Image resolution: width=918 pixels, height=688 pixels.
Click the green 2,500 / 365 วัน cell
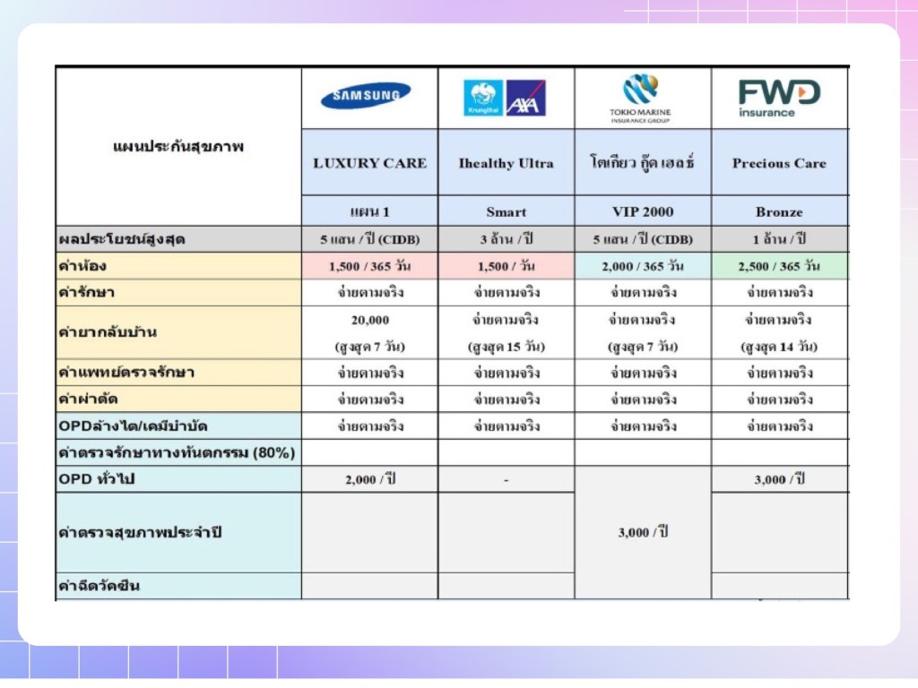pos(778,266)
